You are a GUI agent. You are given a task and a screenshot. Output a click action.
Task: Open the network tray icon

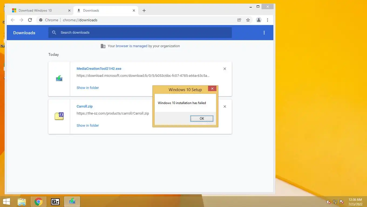click(x=335, y=202)
